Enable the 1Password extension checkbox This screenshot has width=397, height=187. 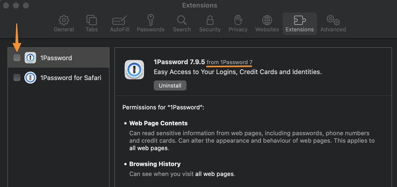point(17,58)
